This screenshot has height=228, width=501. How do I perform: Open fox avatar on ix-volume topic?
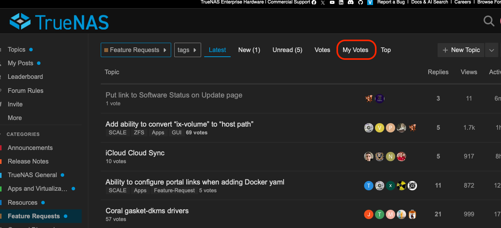click(412, 127)
